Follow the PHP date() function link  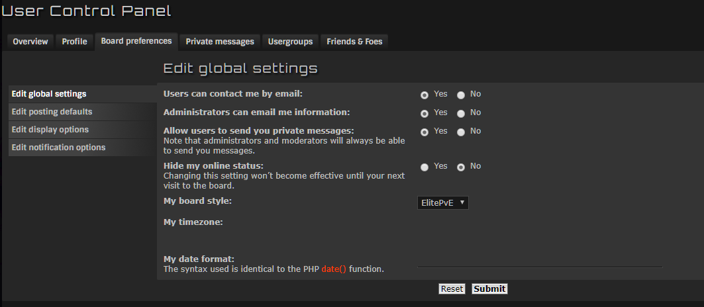(334, 269)
